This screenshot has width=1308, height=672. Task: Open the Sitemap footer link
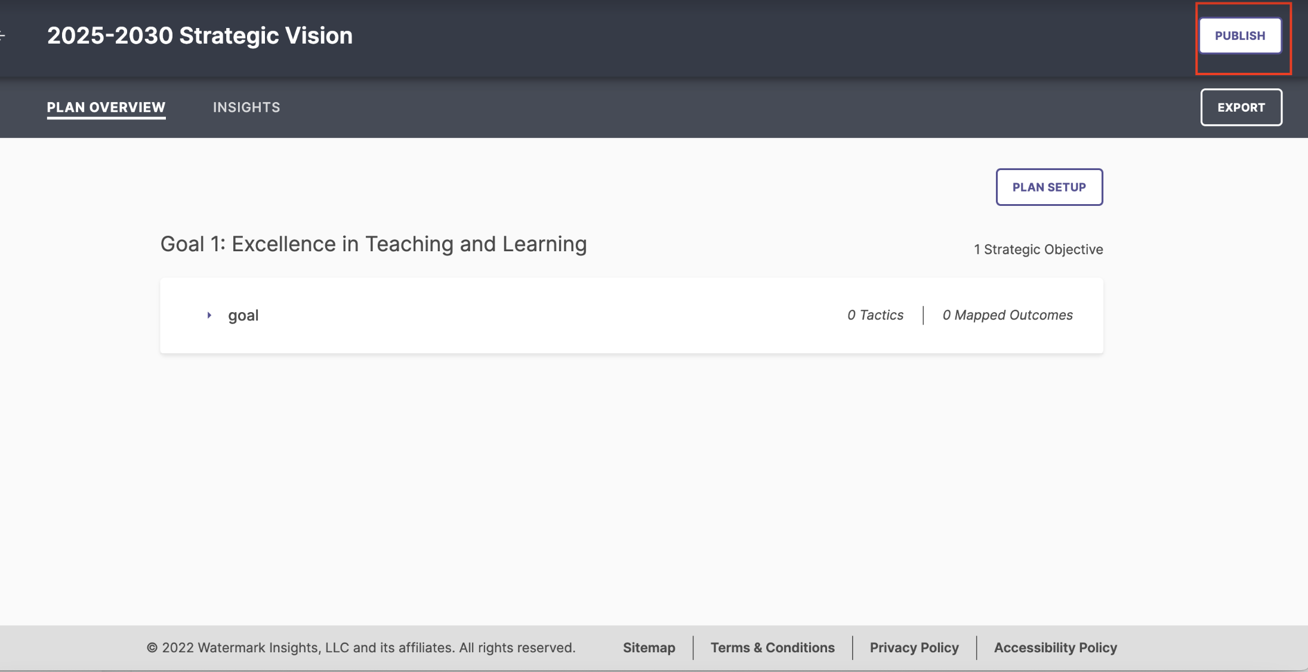[x=649, y=648]
